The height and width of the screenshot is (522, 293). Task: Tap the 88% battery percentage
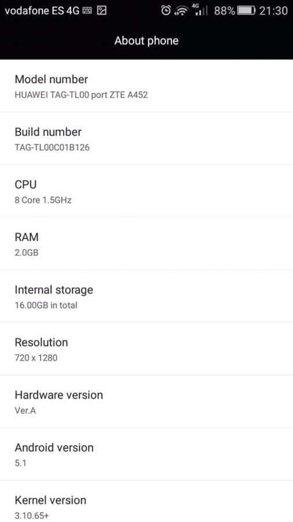point(225,10)
